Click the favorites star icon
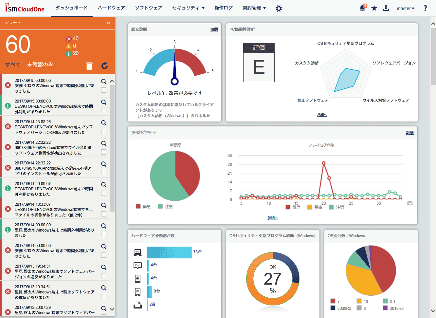This screenshot has width=436, height=318. coord(374,8)
